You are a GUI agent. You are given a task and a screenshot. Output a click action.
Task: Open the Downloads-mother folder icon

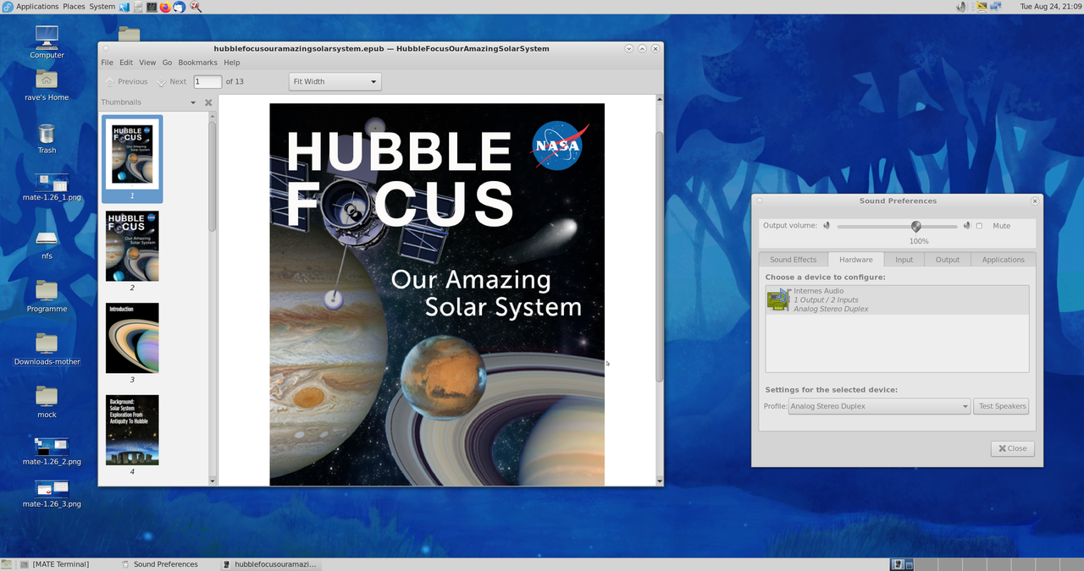(x=47, y=343)
